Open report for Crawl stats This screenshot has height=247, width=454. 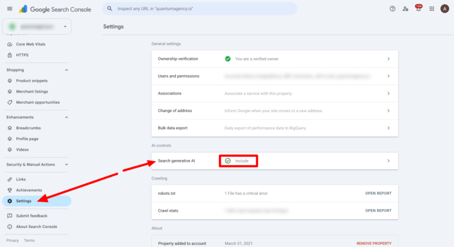coord(378,210)
